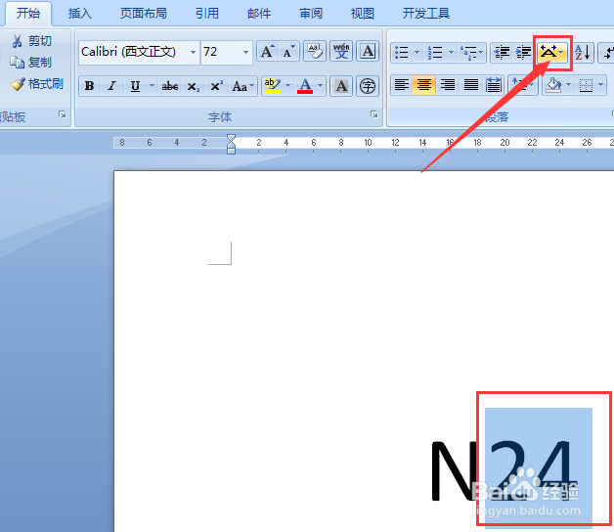
Task: Switch to the 开始 (Home) tab
Action: click(x=28, y=13)
